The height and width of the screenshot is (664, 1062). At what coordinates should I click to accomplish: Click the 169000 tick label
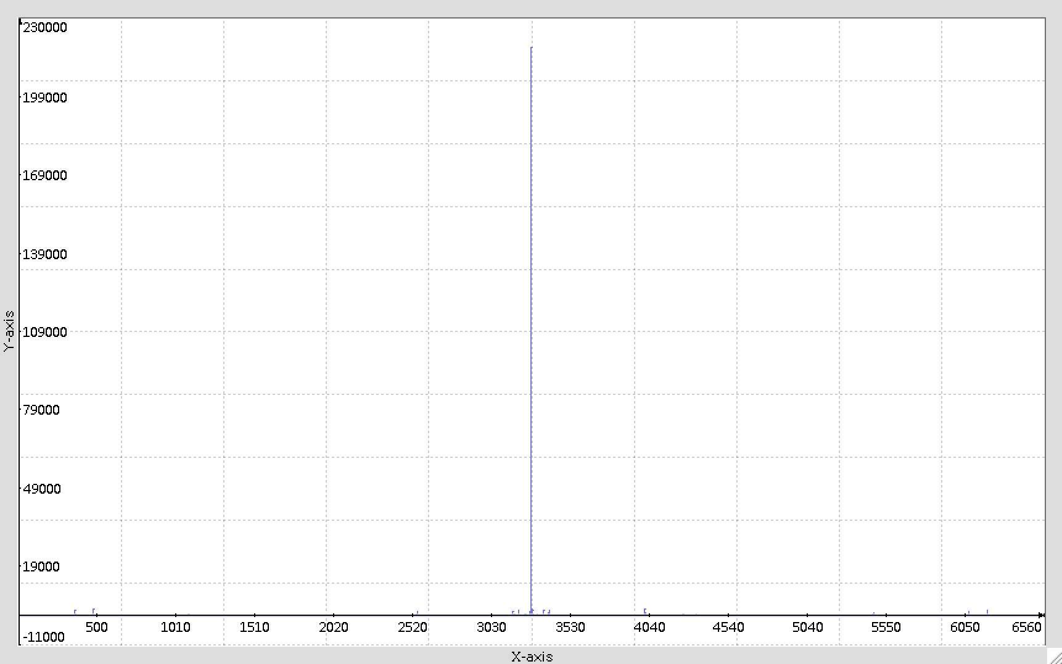pyautogui.click(x=44, y=175)
